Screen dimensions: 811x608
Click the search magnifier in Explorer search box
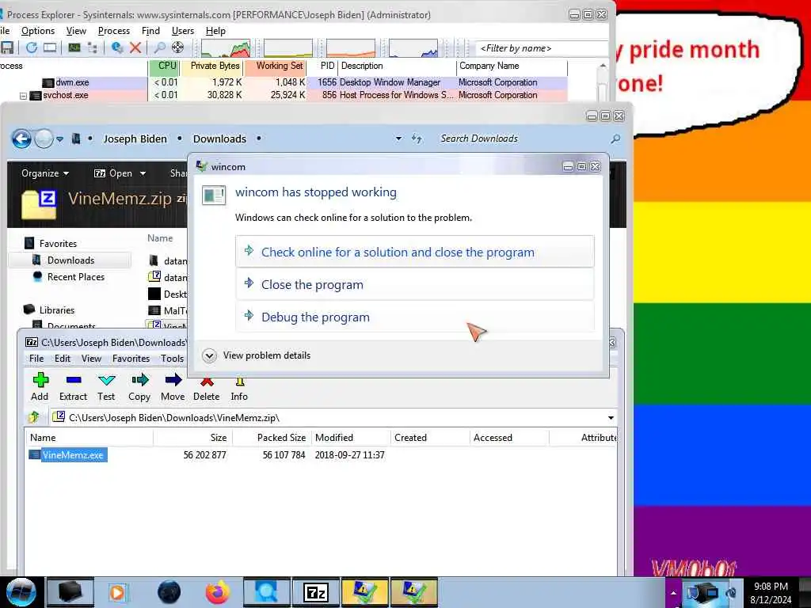tap(615, 139)
